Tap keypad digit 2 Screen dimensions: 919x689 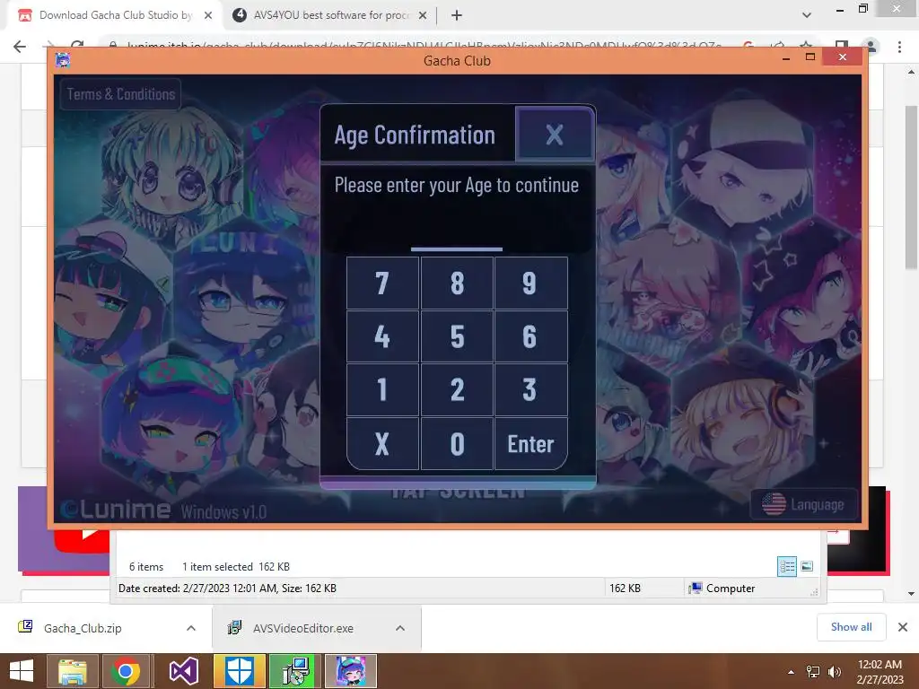point(457,389)
